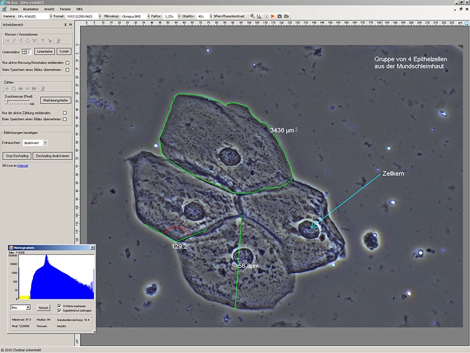Toggle 'logarithmisch auftragen' checkbox
Viewport: 470px width, 353px height.
(61, 310)
